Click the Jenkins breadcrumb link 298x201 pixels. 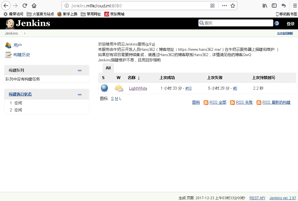point(11,33)
